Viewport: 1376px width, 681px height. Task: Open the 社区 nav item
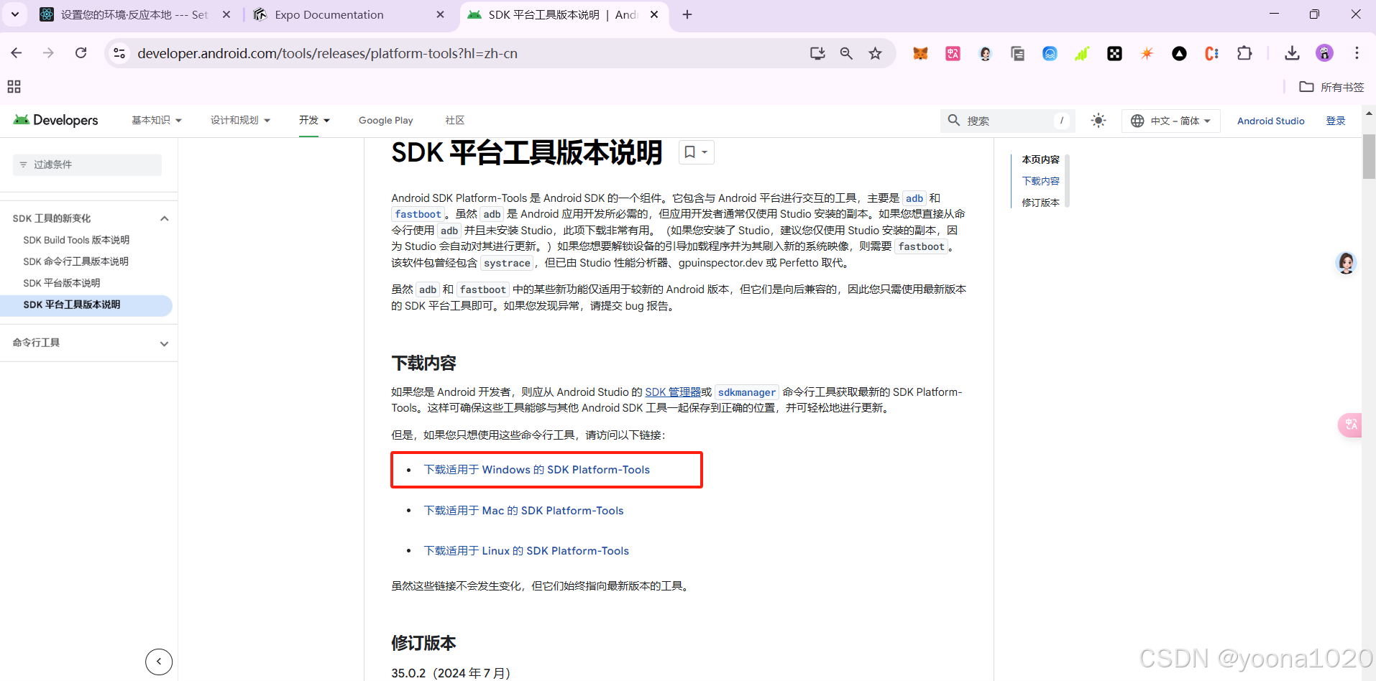(455, 121)
